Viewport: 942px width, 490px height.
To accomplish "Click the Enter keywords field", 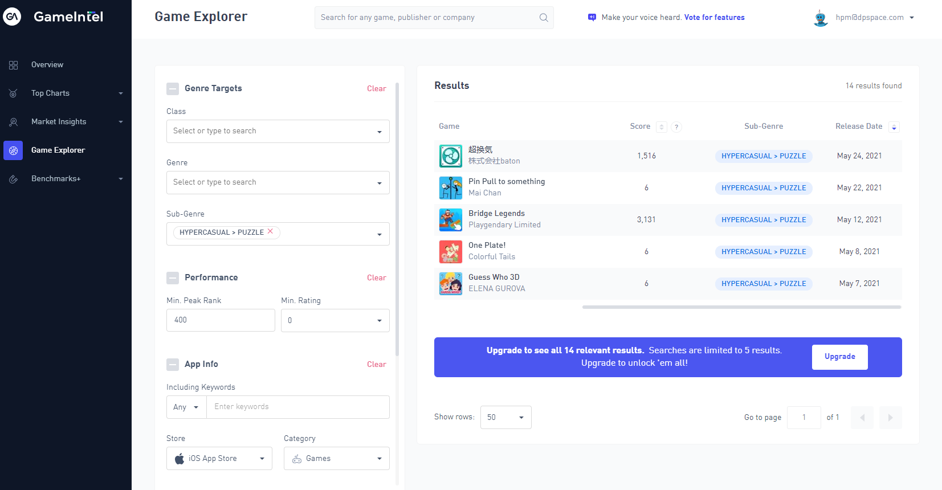I will [x=298, y=407].
